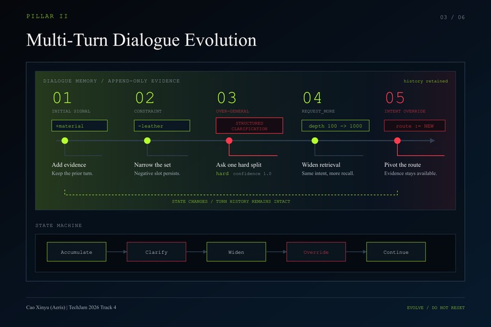Click the Multi-Turn Dialogue Evolution title

pos(141,40)
